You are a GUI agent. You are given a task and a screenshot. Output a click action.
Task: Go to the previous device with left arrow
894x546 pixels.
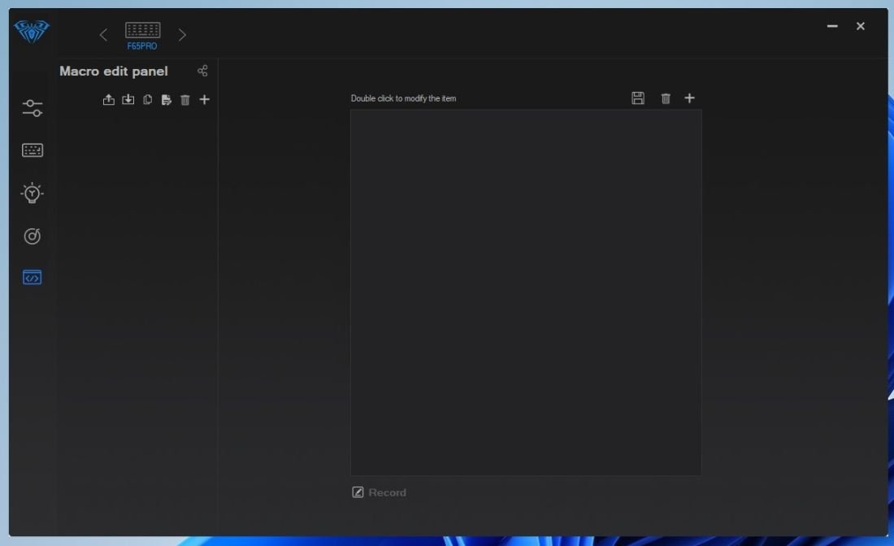pos(103,35)
